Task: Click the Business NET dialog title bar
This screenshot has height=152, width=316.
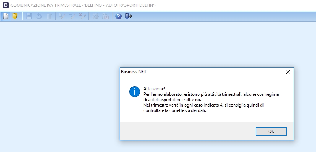Action: click(199, 72)
